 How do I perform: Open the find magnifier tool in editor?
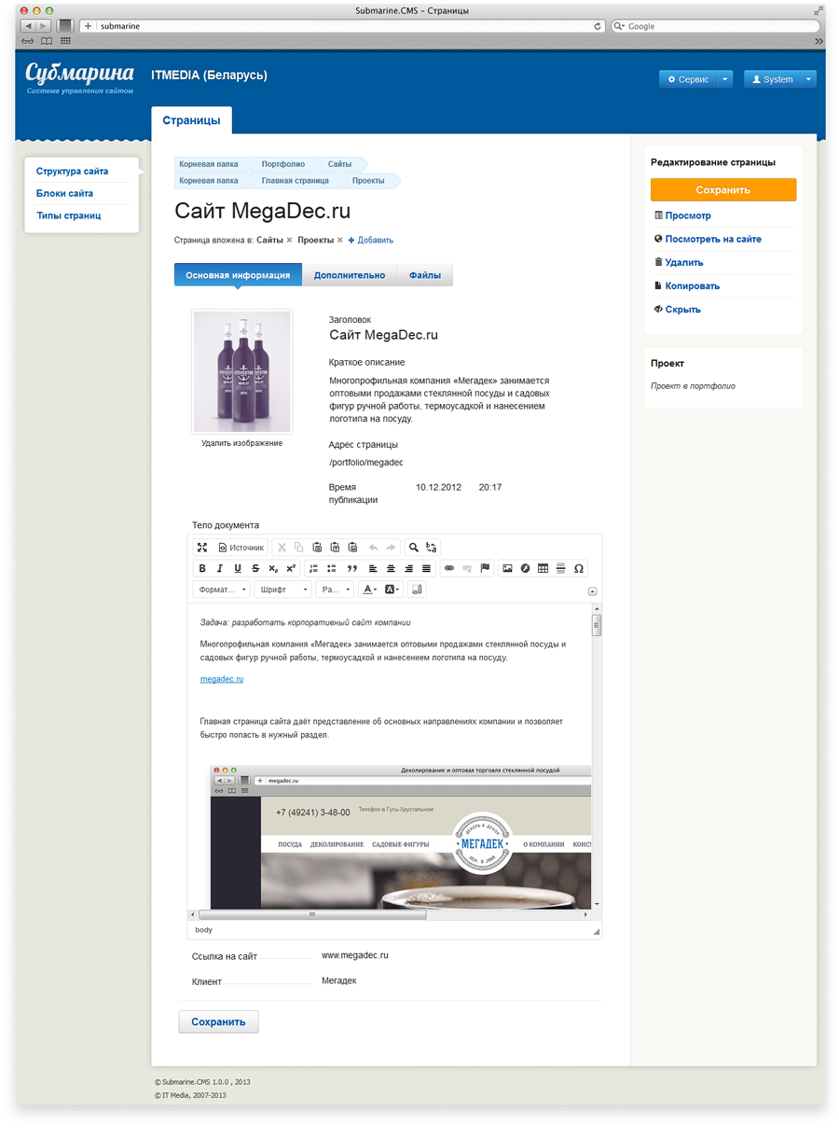(414, 548)
